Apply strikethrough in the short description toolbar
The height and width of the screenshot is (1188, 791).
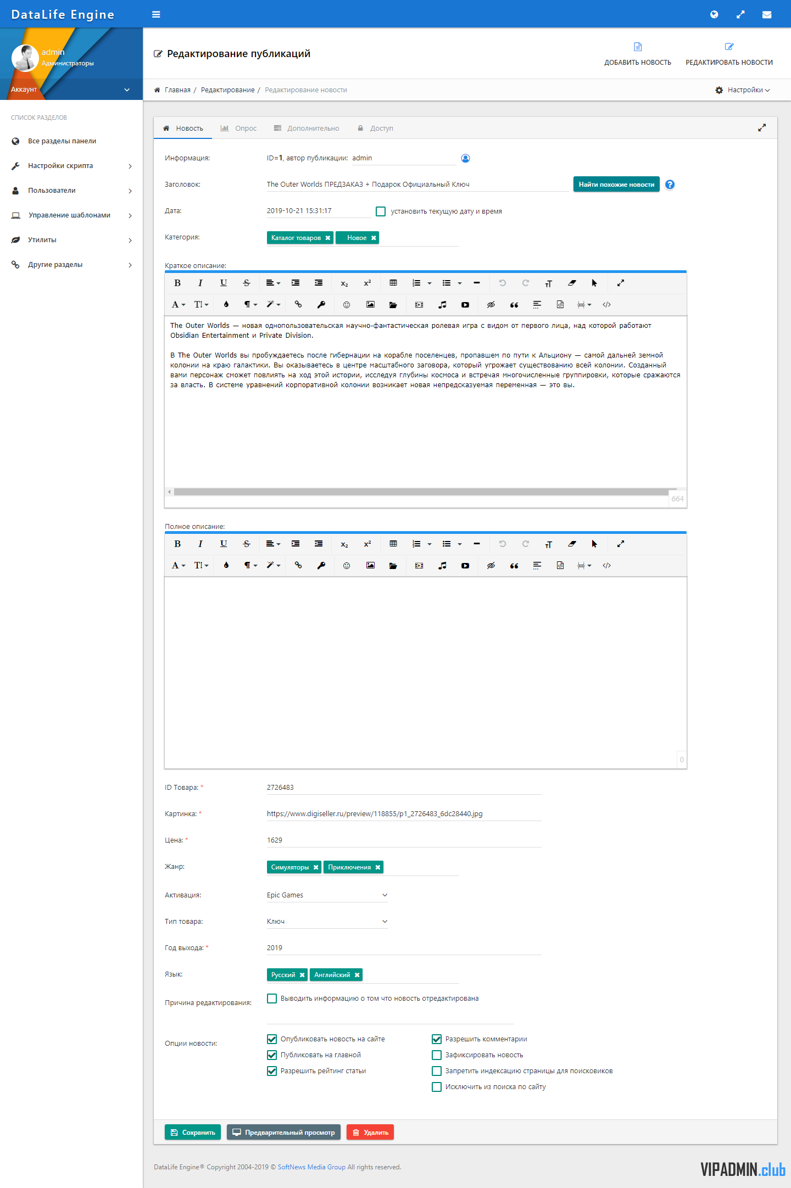[x=247, y=283]
